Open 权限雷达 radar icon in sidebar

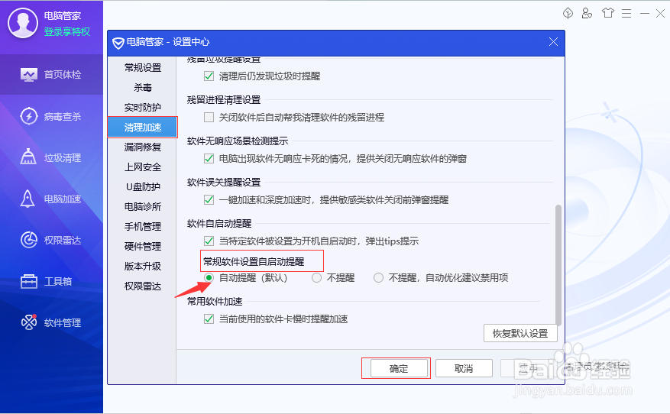(28, 240)
